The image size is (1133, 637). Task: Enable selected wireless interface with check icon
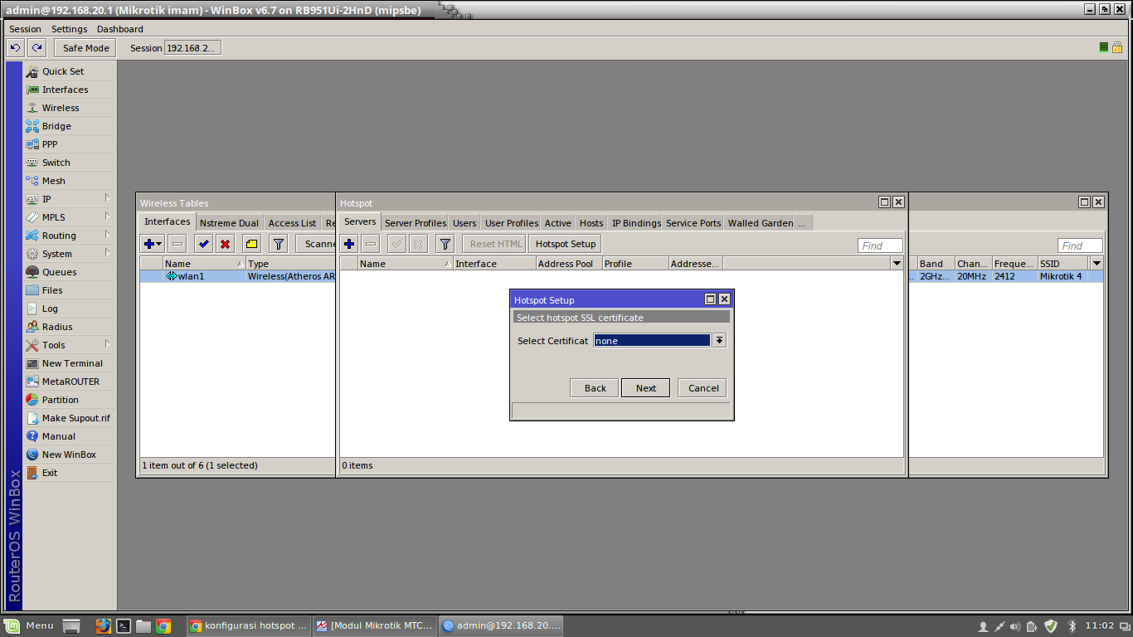pos(204,244)
